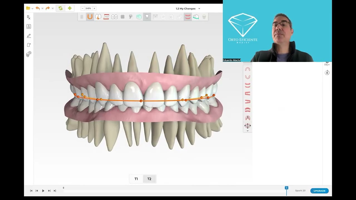Screen dimensions: 356x200
Task: Step back one stage
Action: pos(37,191)
